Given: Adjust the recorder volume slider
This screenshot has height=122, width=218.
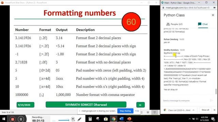Looking at the screenshot, I should [64, 120].
